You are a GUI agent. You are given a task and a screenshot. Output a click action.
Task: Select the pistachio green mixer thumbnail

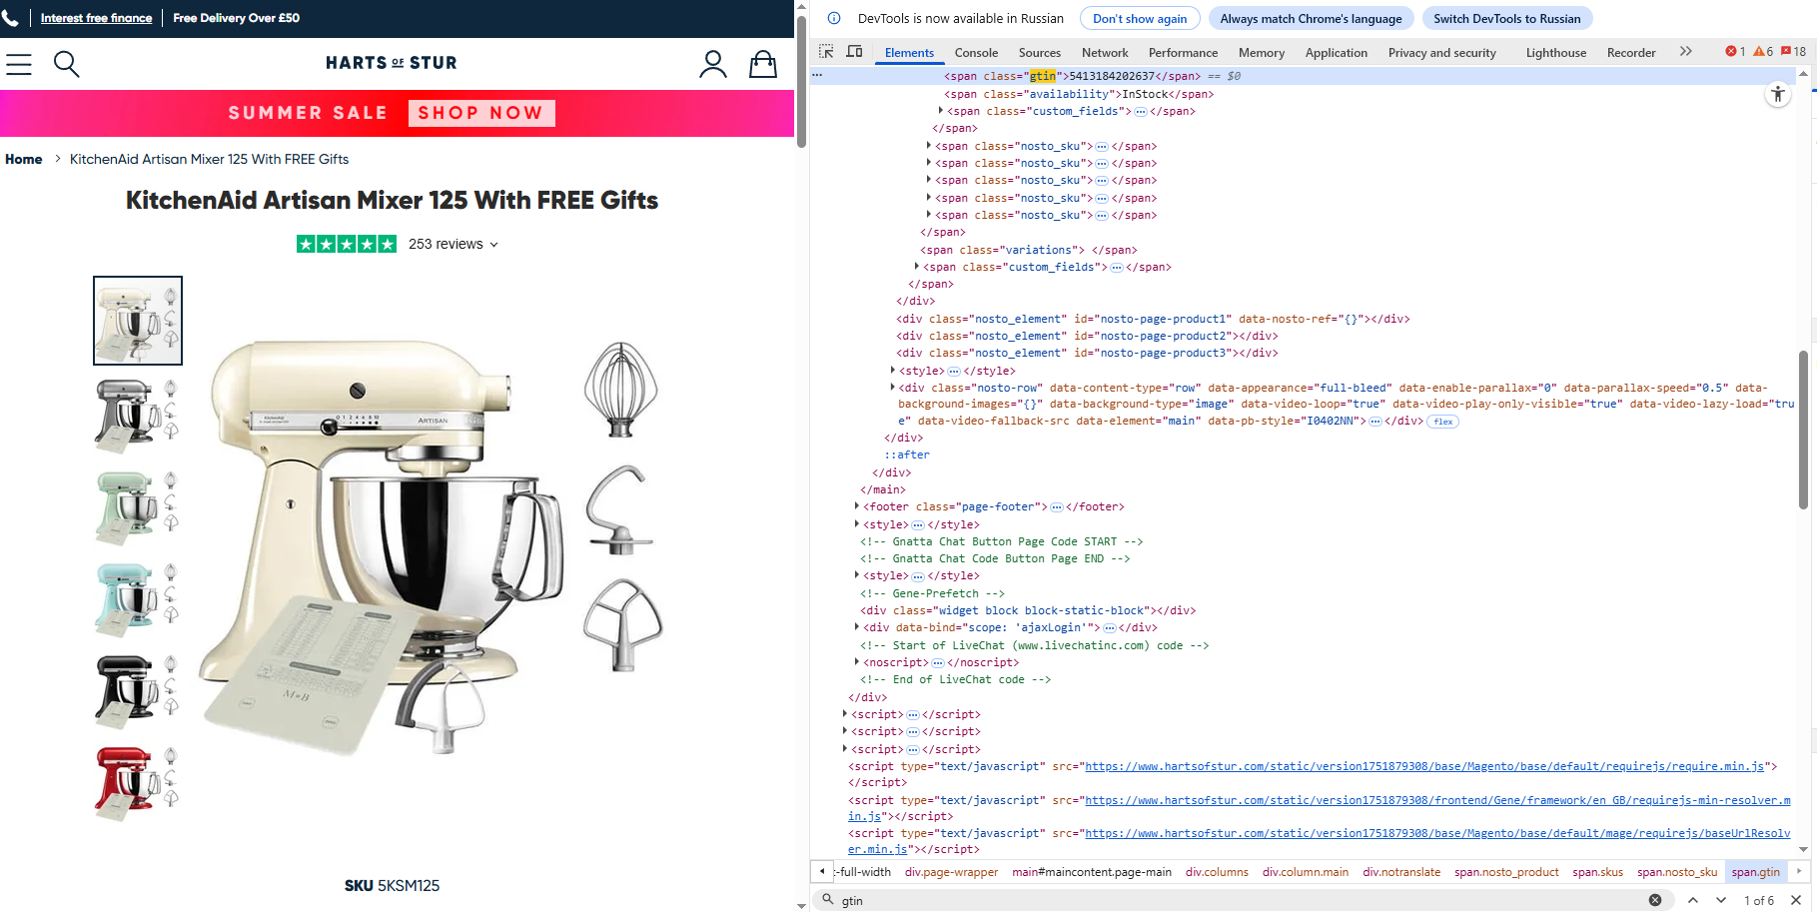138,506
